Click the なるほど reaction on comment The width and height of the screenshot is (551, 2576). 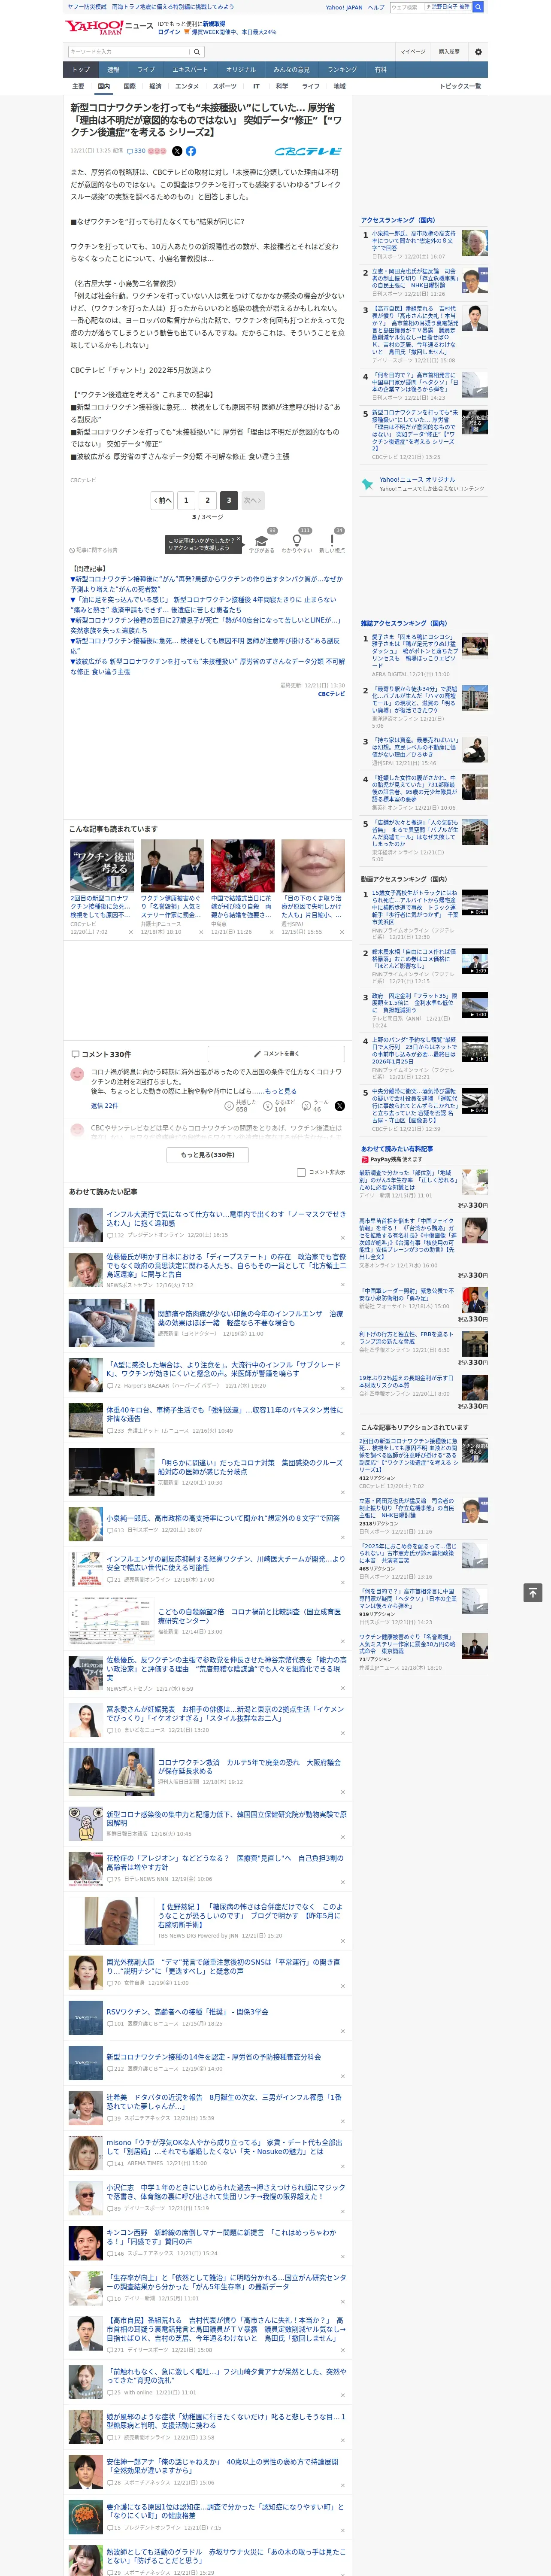(268, 1107)
